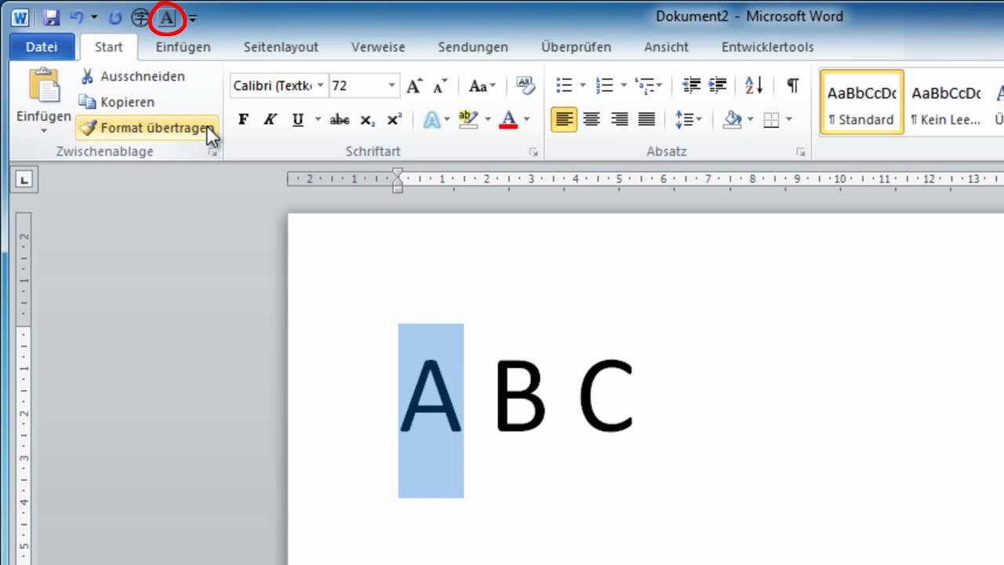Click the font size field showing 72

pyautogui.click(x=357, y=86)
